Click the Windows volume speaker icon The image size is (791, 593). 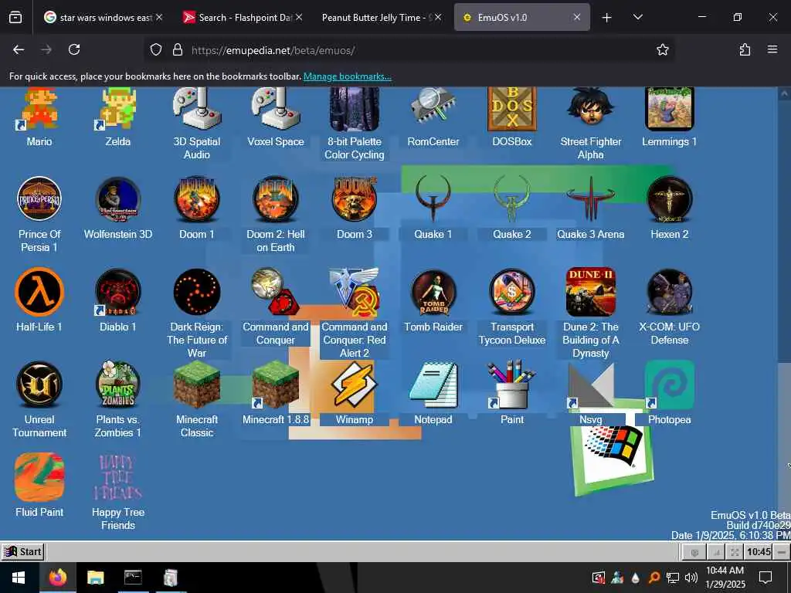coord(691,578)
